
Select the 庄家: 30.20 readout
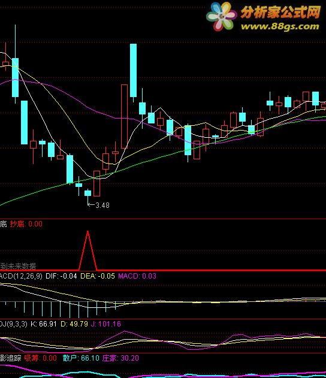pos(120,358)
